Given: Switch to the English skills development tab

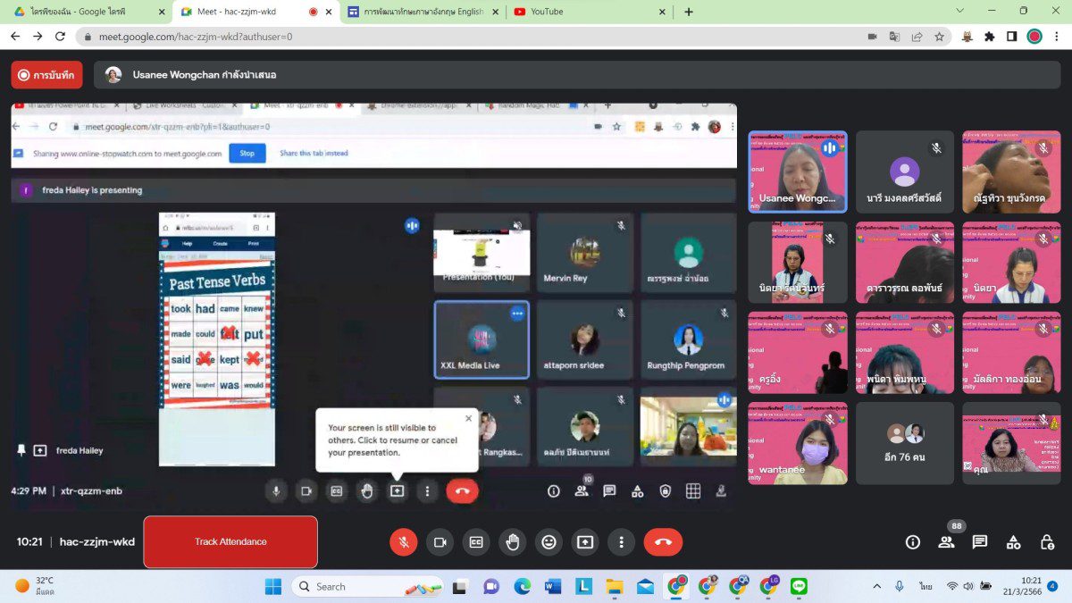Looking at the screenshot, I should 423,12.
